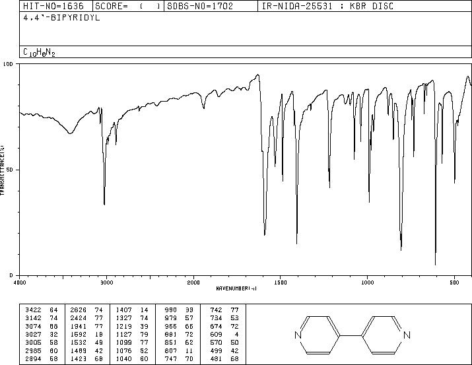Click the 4,4'-bipyridyl structure drawing
Image resolution: width=472 pixels, height=365 pixels.
[353, 335]
